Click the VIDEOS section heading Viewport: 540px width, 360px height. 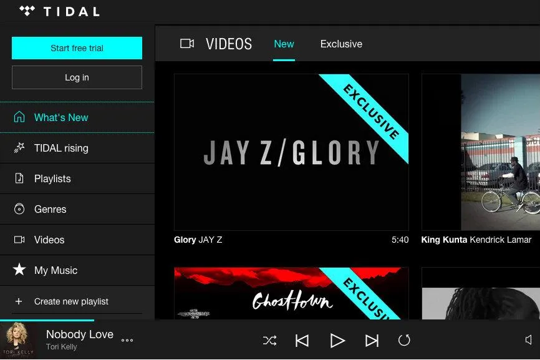point(229,44)
